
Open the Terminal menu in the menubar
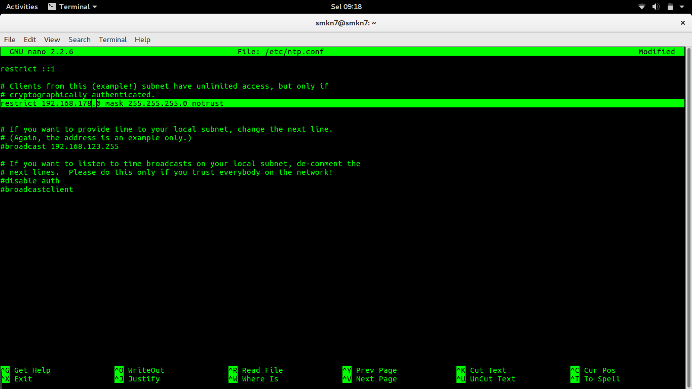[112, 40]
